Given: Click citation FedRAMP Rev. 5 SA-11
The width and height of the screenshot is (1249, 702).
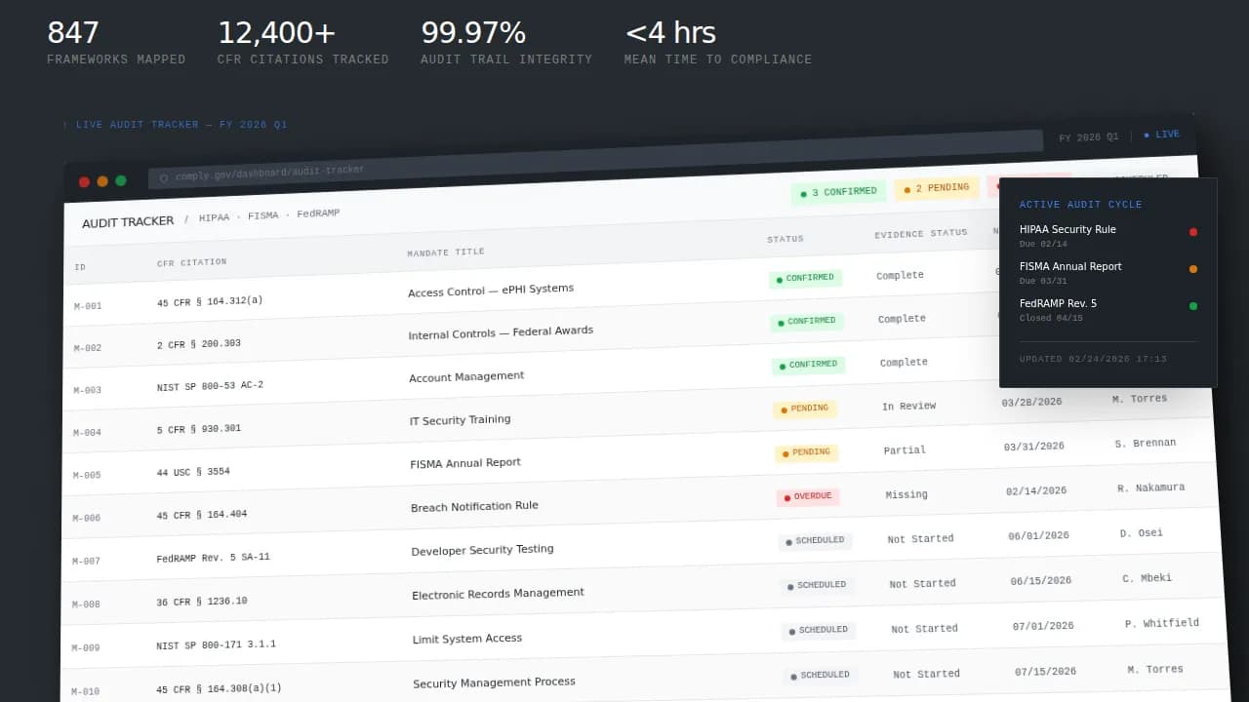Looking at the screenshot, I should (213, 559).
